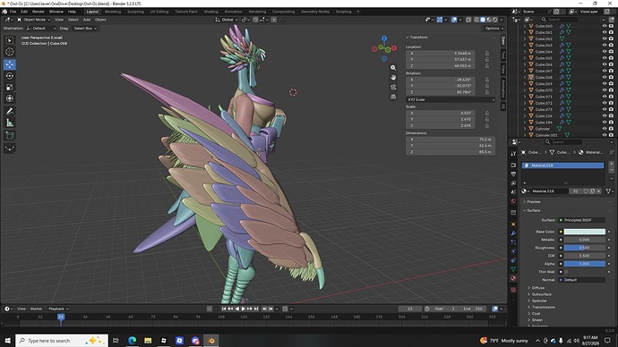Click the play animation button
Screen dimensions: 618x347
244,309
